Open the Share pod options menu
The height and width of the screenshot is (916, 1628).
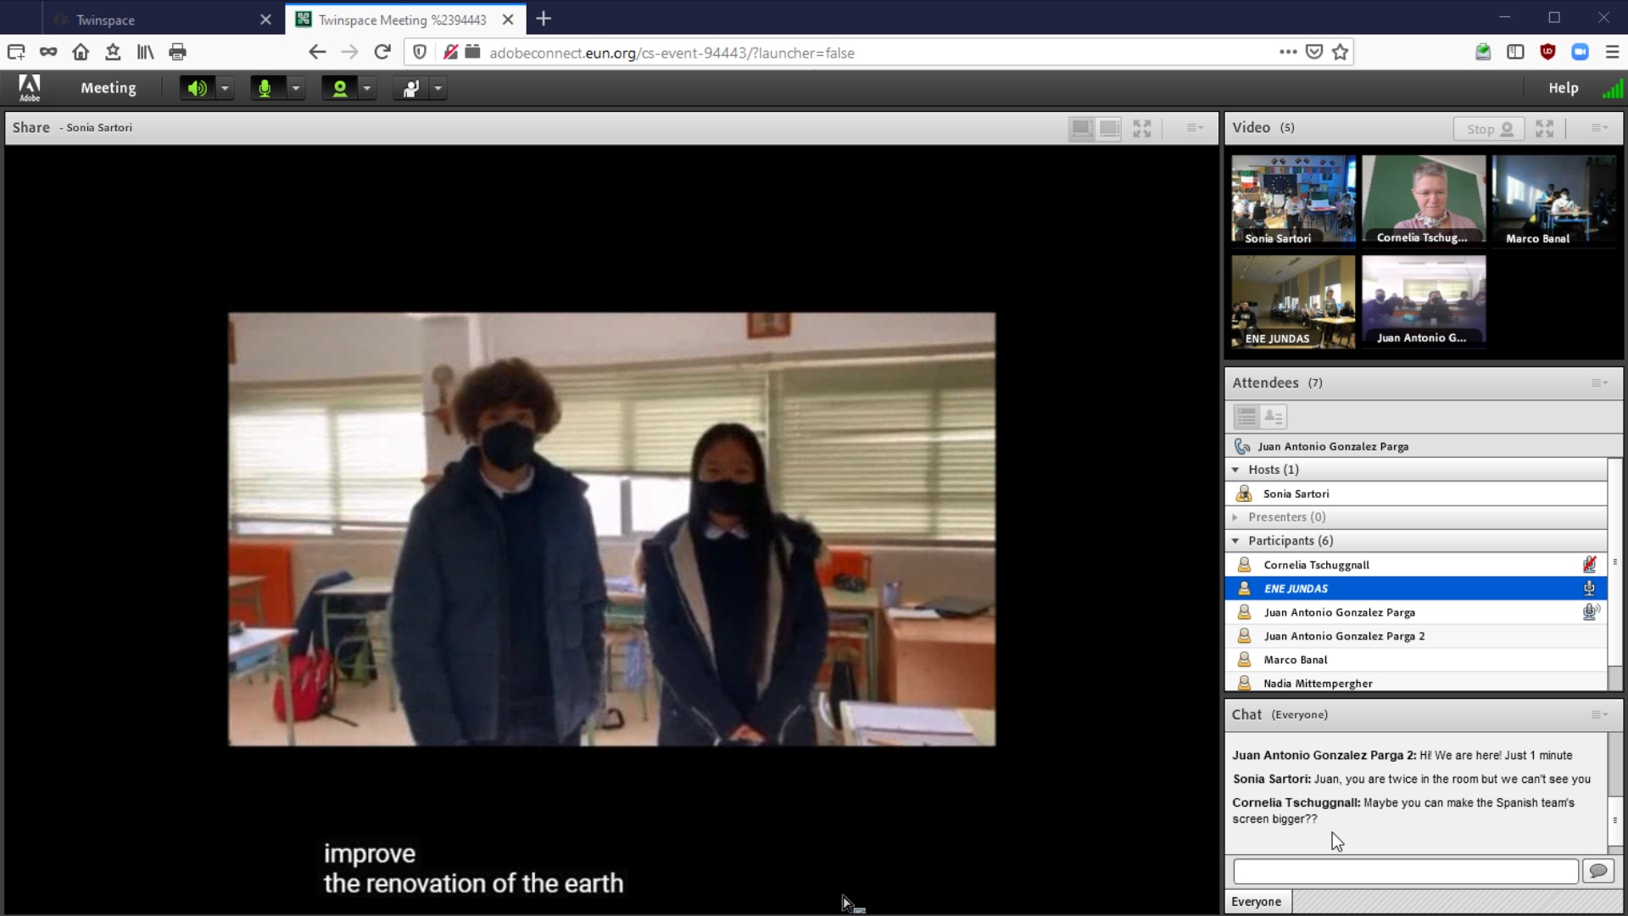pyautogui.click(x=1195, y=128)
